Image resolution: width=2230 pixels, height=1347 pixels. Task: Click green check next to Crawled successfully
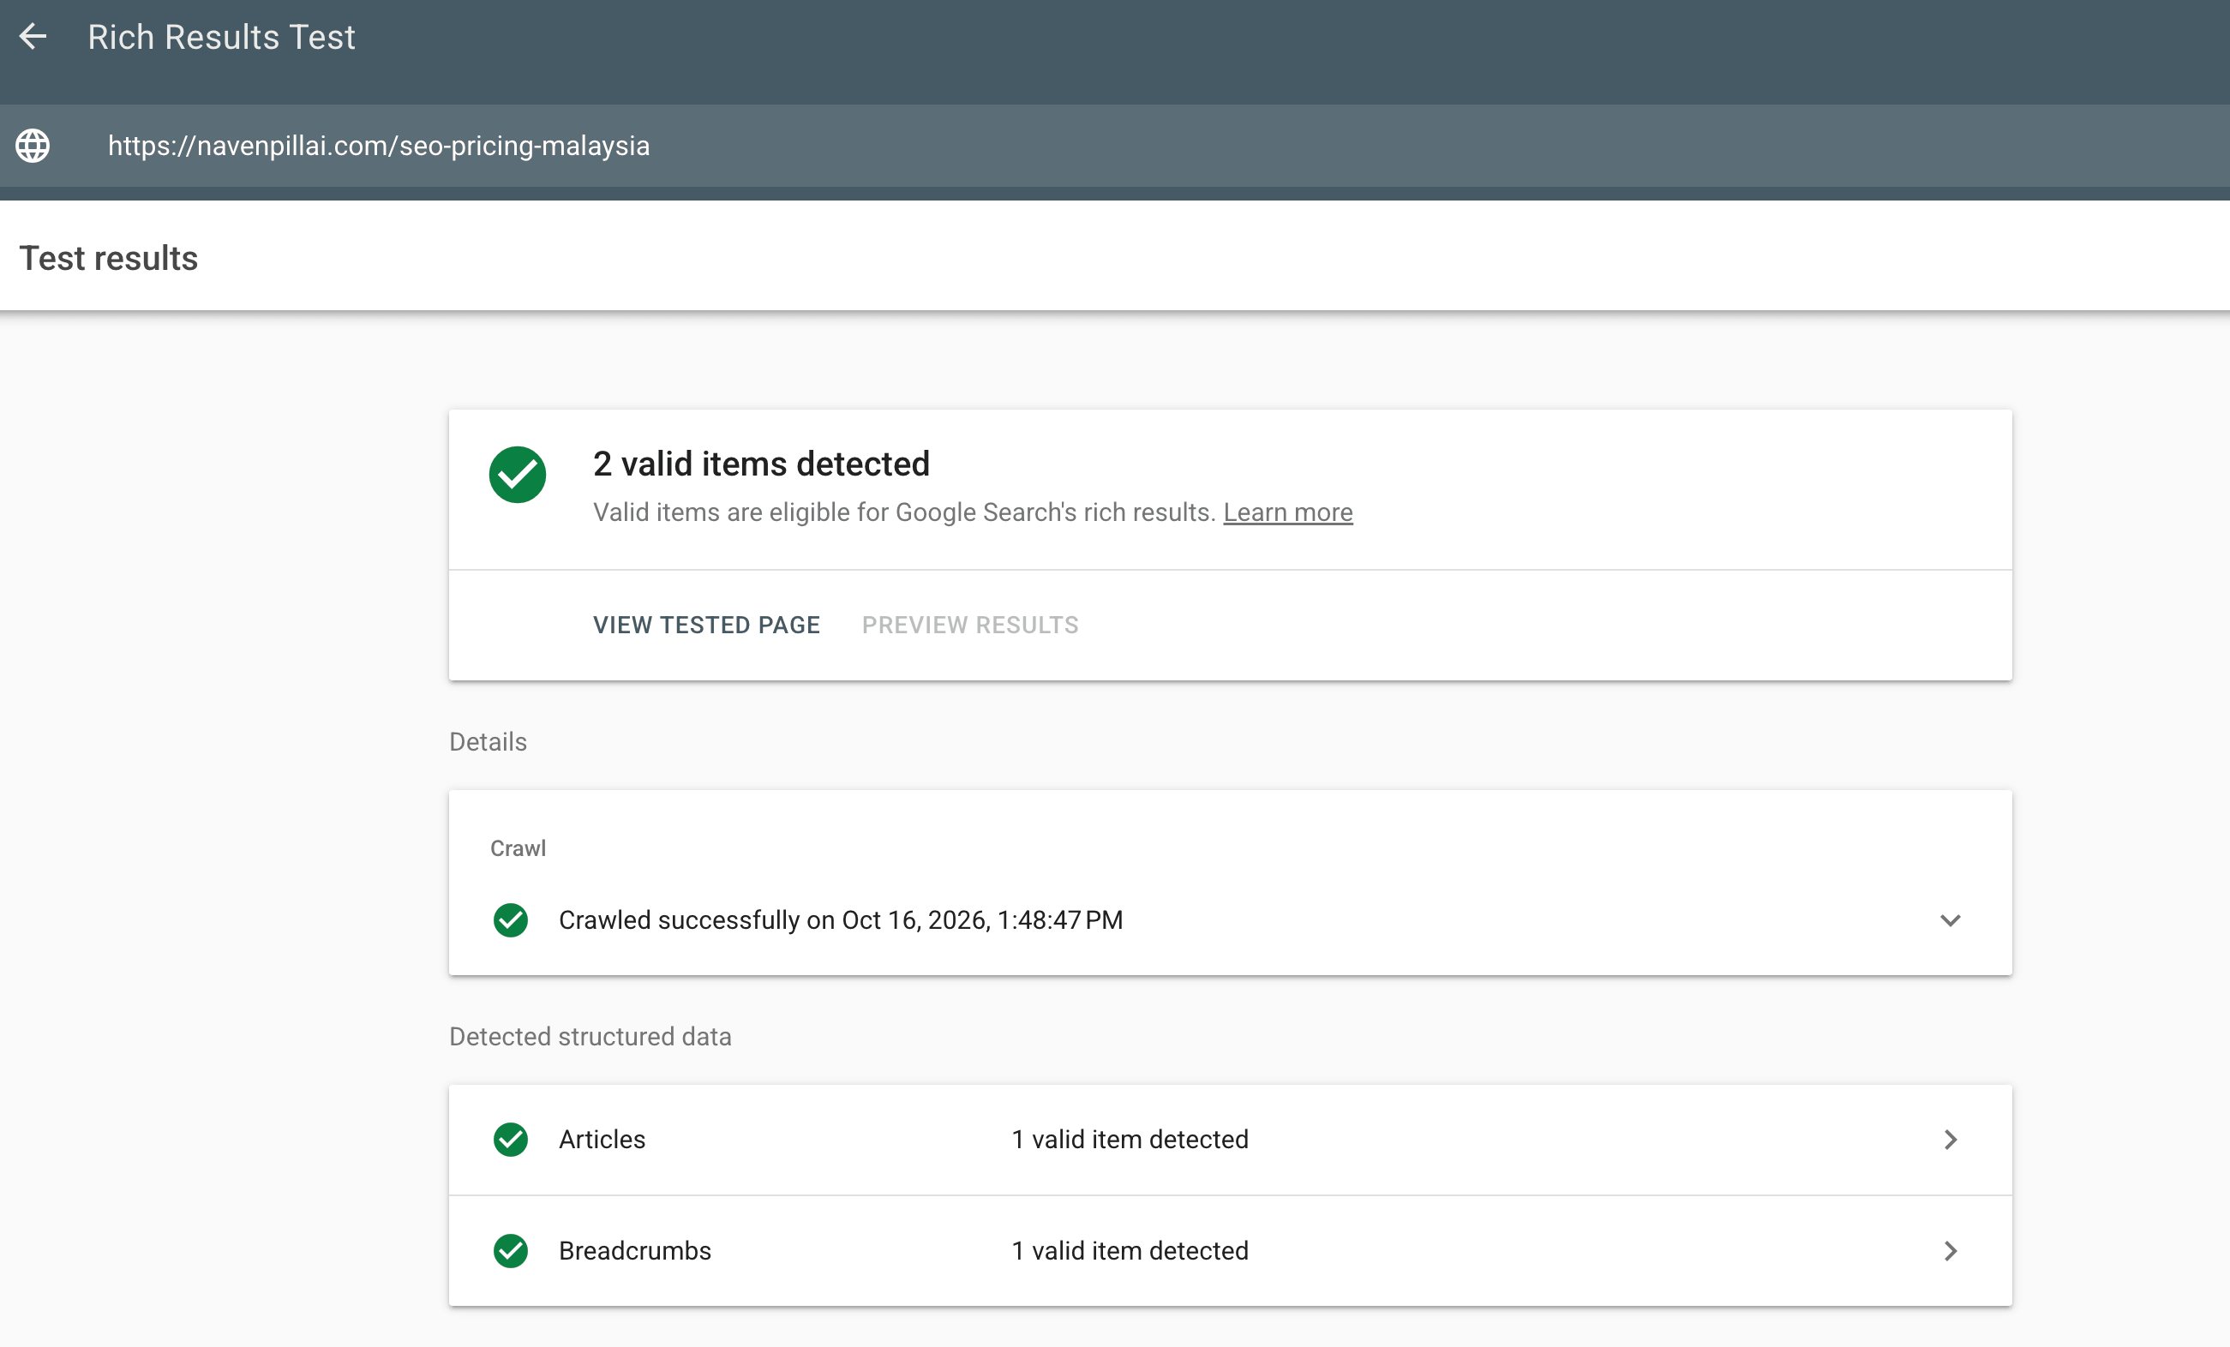tap(511, 920)
